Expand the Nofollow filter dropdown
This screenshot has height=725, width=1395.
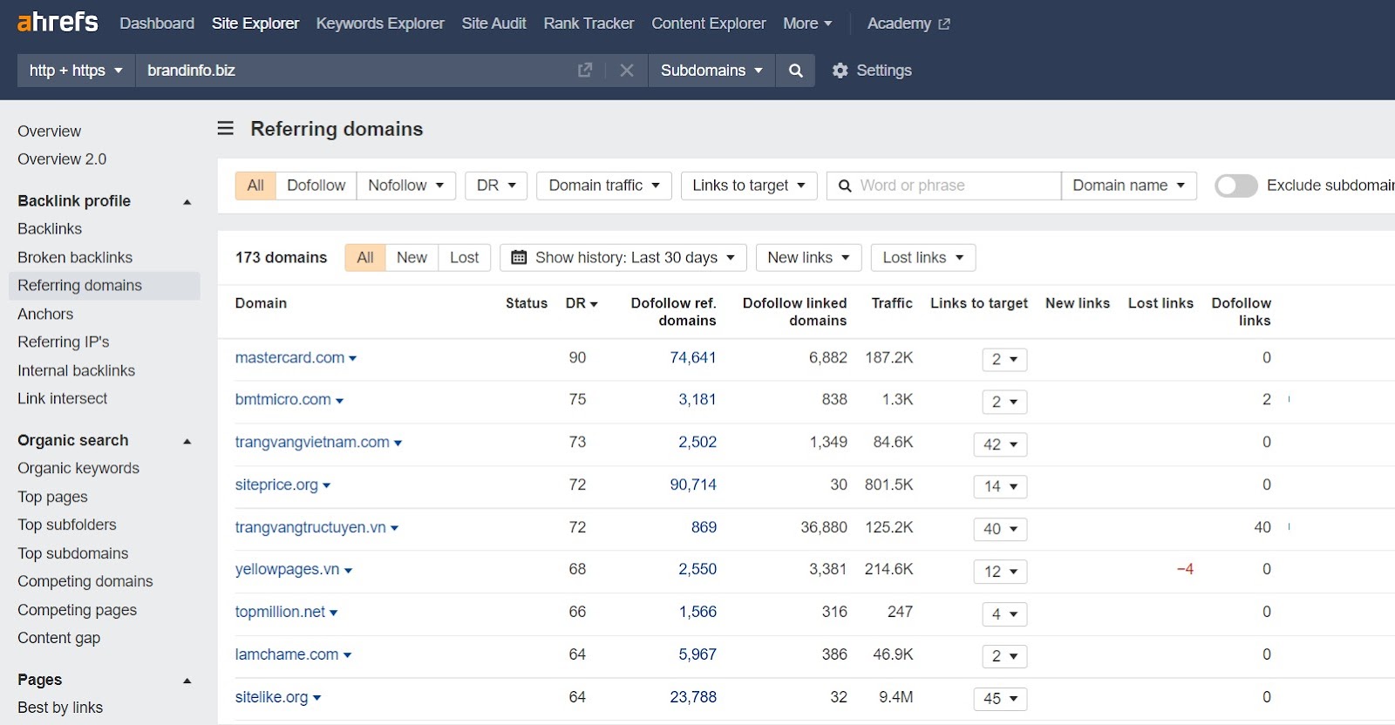point(406,186)
